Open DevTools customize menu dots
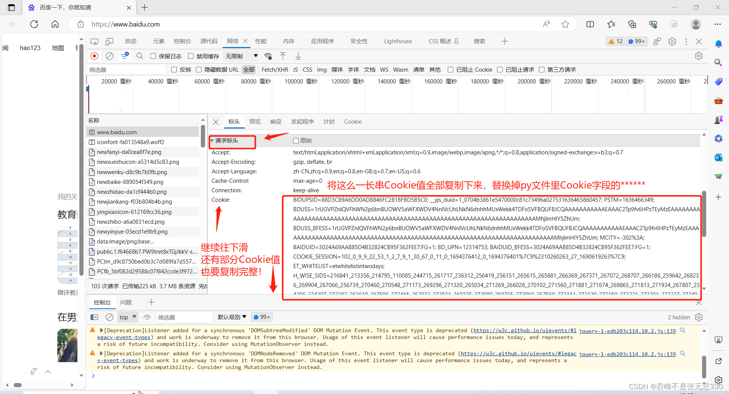Viewport: 729px width, 394px height. (x=686, y=41)
